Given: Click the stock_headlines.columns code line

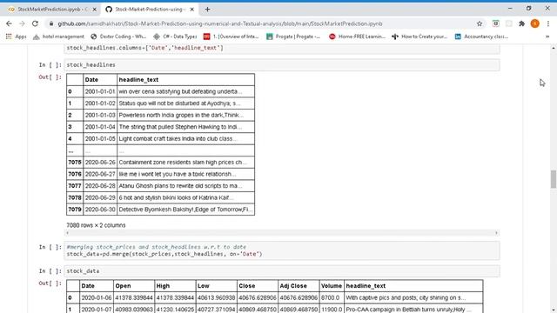Looking at the screenshot, I should tap(145, 48).
